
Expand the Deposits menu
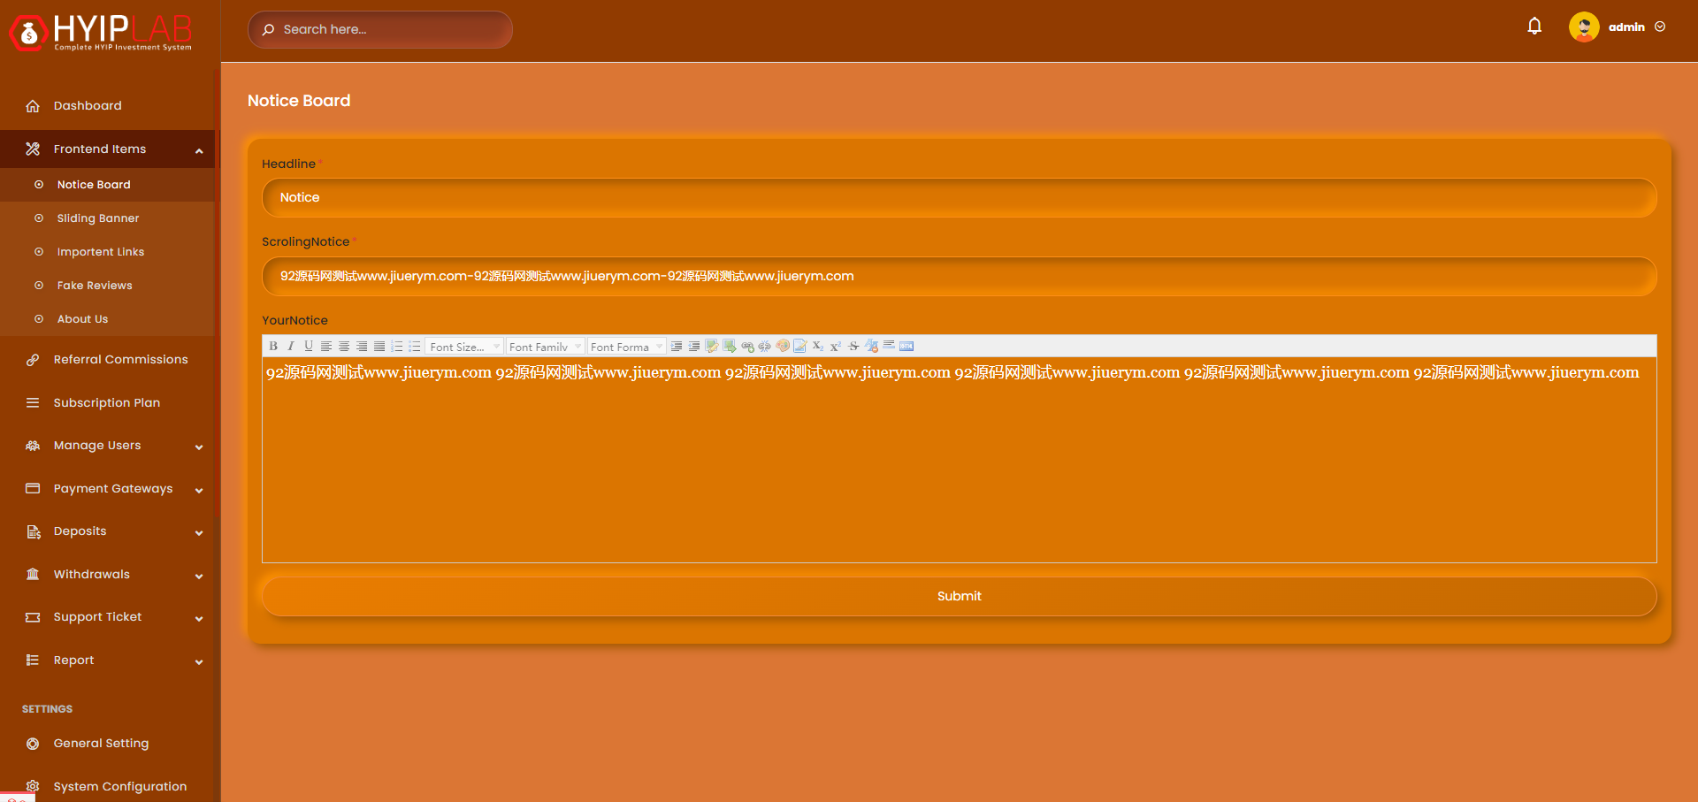[x=107, y=531]
